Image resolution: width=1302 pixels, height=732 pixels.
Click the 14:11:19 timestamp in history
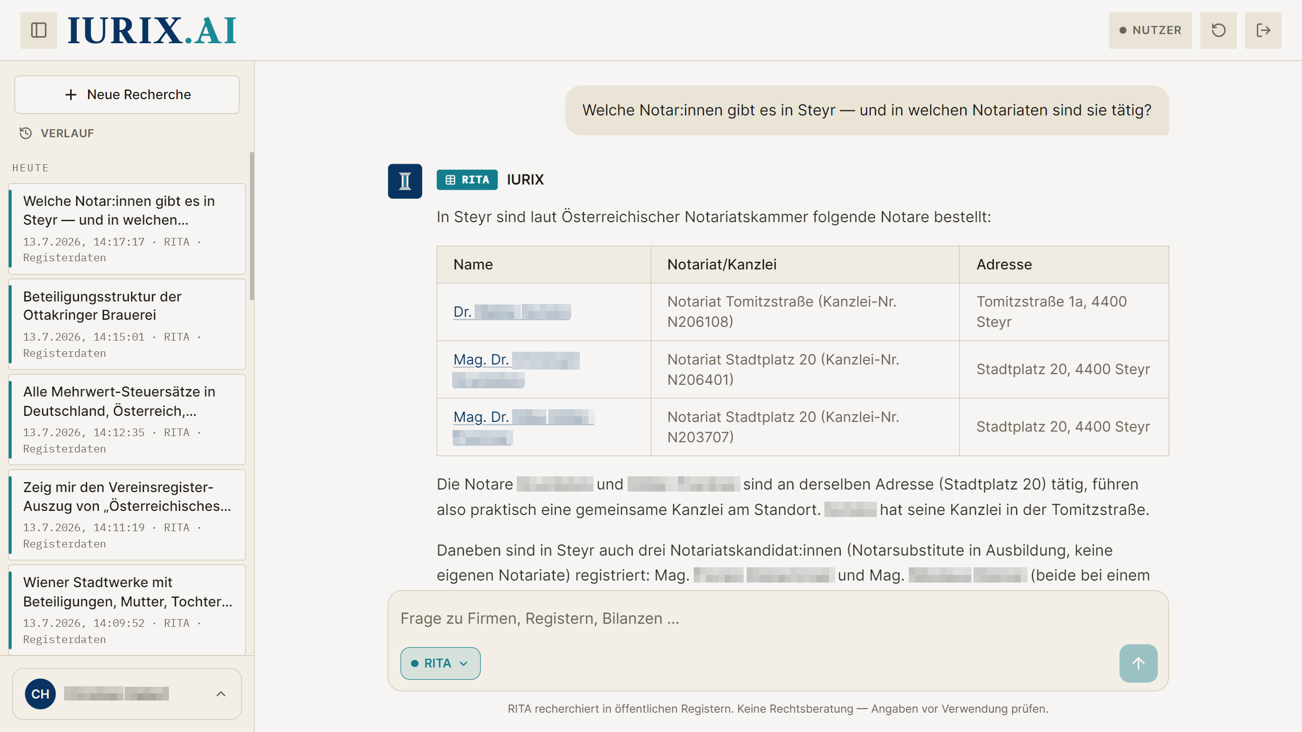[119, 528]
